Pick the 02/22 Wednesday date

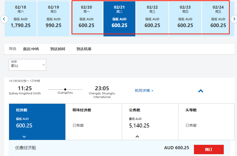pos(152,18)
